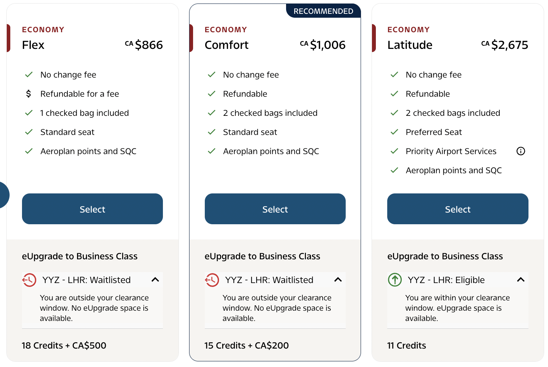The image size is (548, 367).
Task: Click the Priority Airport Services info icon
Action: 521,151
